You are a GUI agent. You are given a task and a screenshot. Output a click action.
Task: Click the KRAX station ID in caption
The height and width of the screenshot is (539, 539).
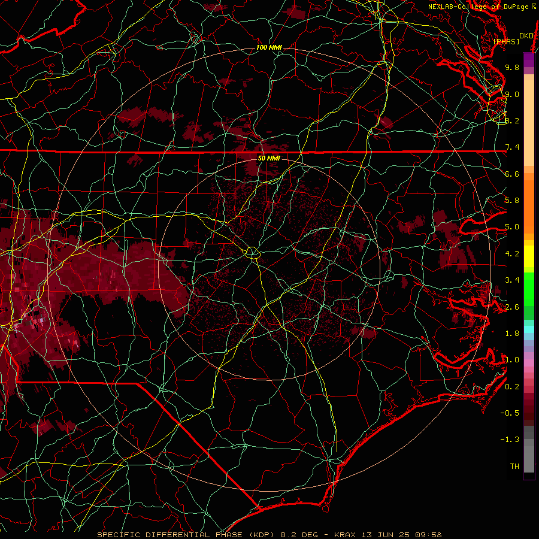click(346, 535)
